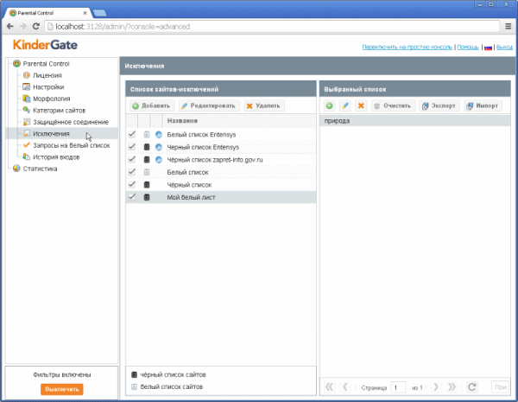
Task: Toggle checkbox for Чёрный список zapret-info.gov.ru
Action: coord(132,160)
